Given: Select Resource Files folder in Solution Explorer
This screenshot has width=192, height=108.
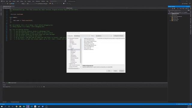Looking at the screenshot, I should (176, 19).
